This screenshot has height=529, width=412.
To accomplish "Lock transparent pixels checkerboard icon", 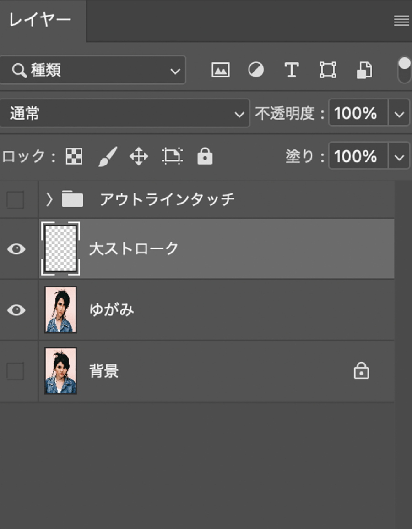I will pos(74,157).
